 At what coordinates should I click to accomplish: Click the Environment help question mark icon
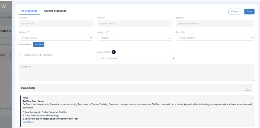click(x=114, y=52)
